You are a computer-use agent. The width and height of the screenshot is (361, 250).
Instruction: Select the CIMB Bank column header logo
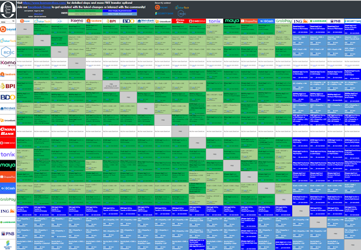197,21
